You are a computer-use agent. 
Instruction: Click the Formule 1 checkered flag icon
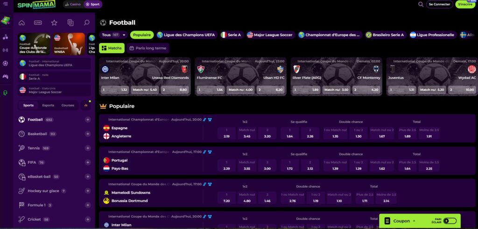coord(21,205)
